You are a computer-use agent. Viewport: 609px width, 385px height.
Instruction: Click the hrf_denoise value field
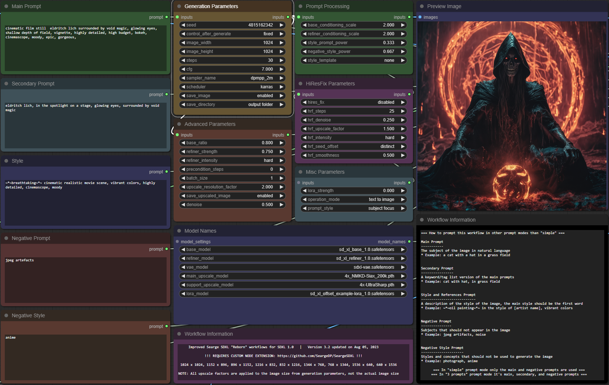point(354,120)
